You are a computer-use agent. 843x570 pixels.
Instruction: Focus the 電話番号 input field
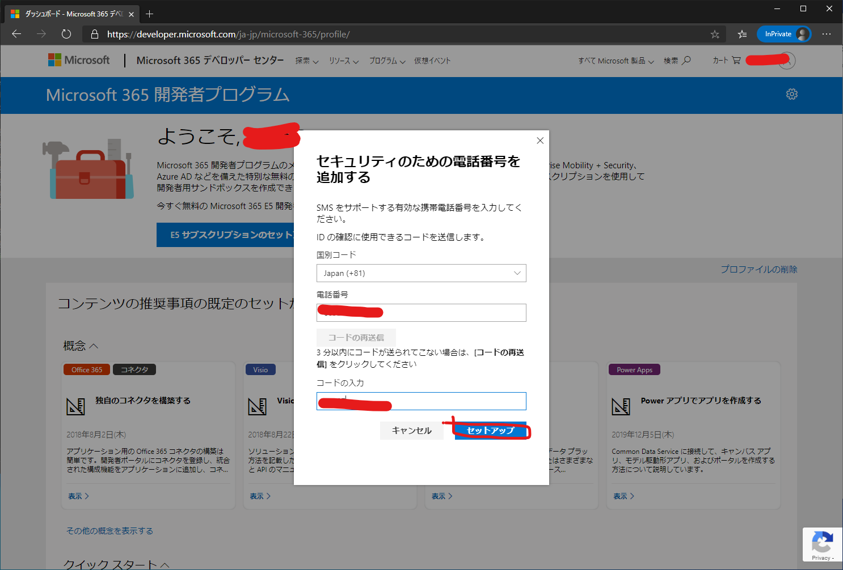tap(421, 313)
